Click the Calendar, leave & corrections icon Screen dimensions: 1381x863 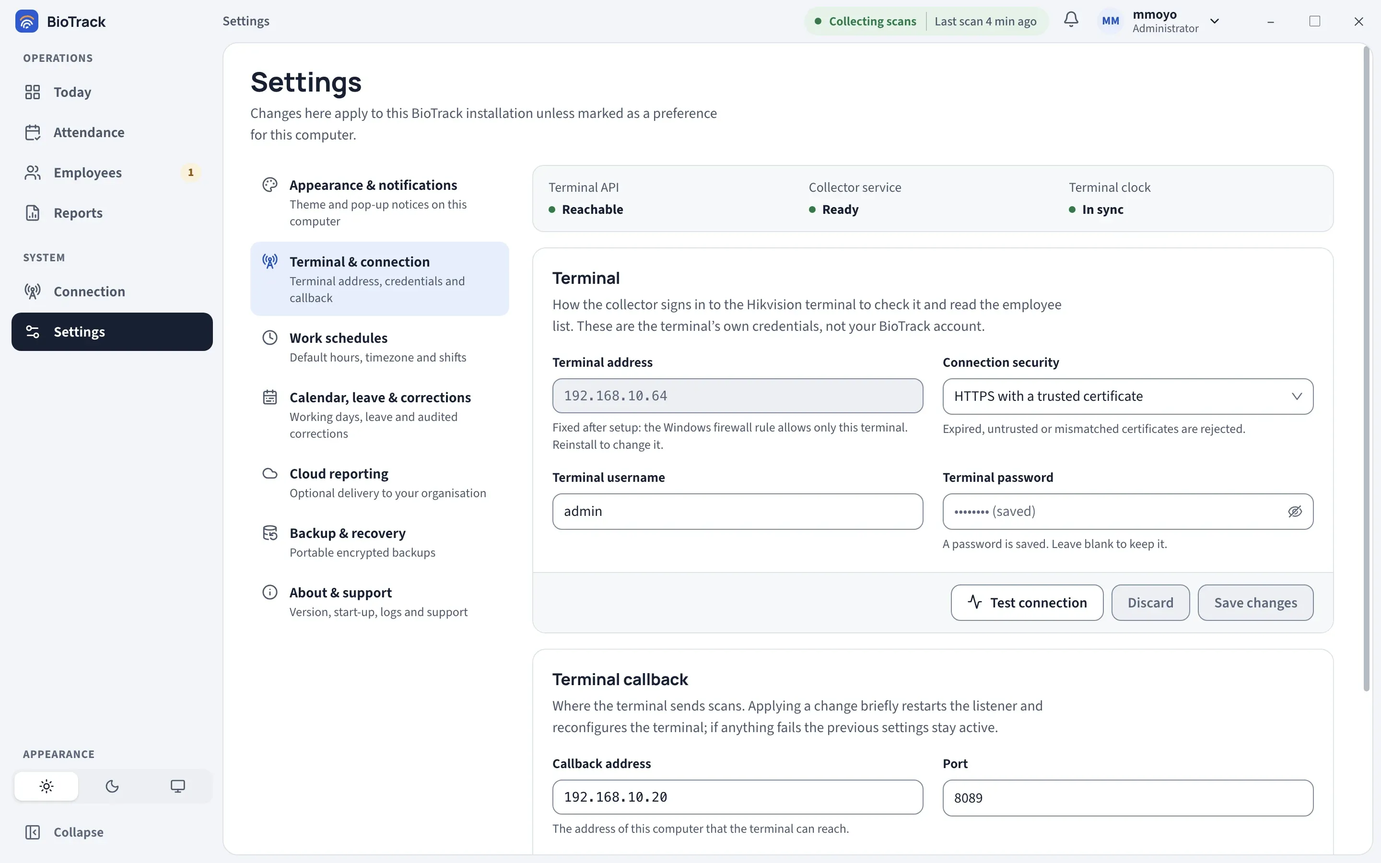tap(270, 397)
